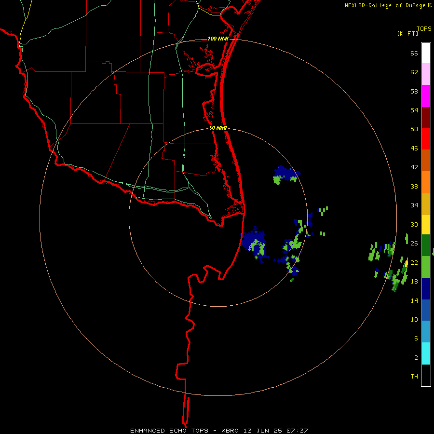Click the '26' legend value

[x=414, y=244]
